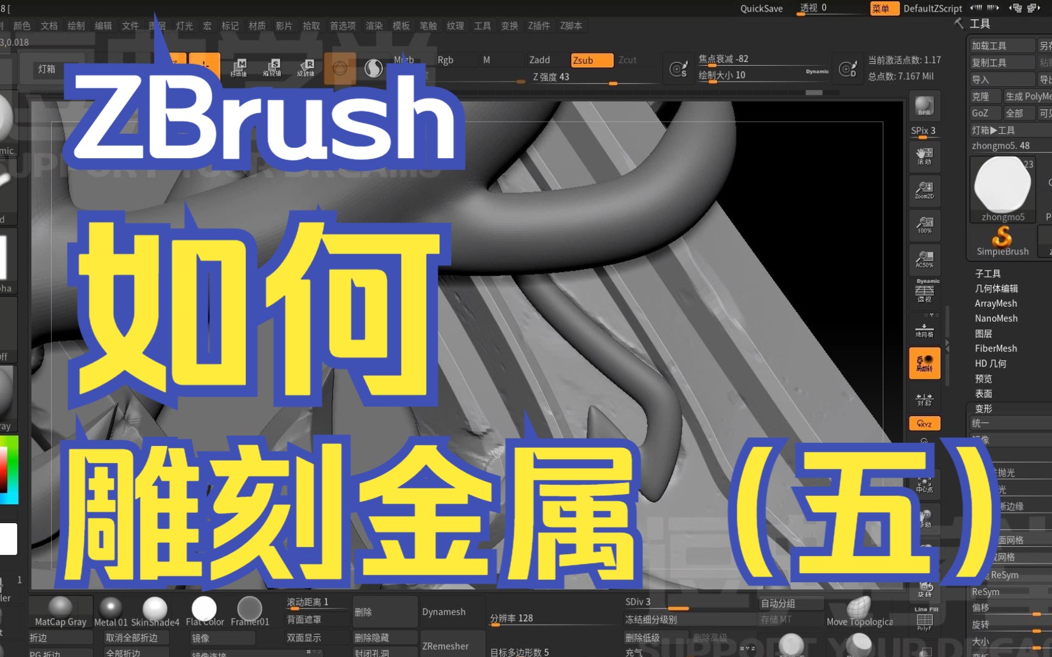
Task: Expand the 图层 layers section
Action: 983,333
